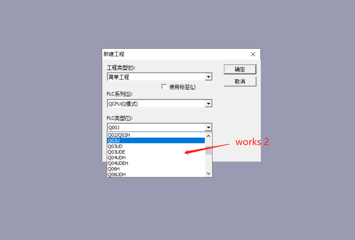
Task: Click the scrollbar thumb in PLC list
Action: 208,150
